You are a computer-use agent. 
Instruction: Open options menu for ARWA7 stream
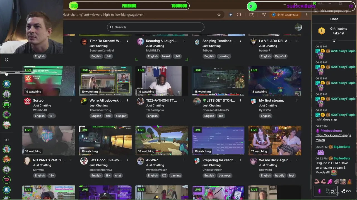[184, 160]
